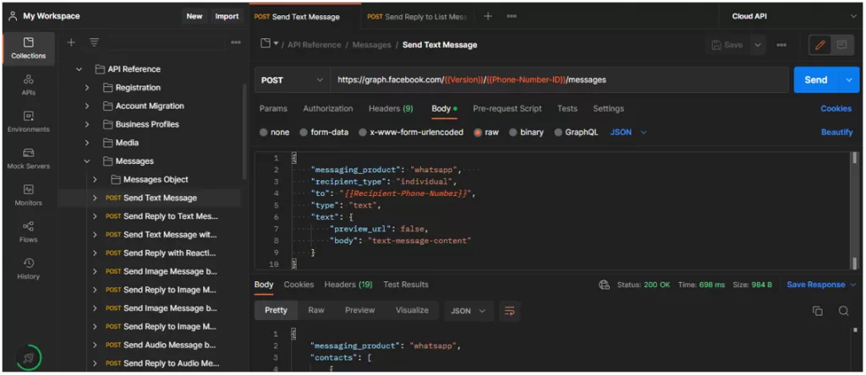Click the green circular bootcamp icon
Image resolution: width=866 pixels, height=375 pixels.
coord(29,358)
